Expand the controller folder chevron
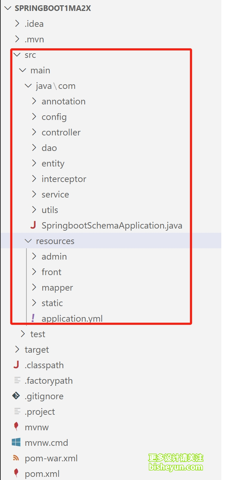 point(34,132)
